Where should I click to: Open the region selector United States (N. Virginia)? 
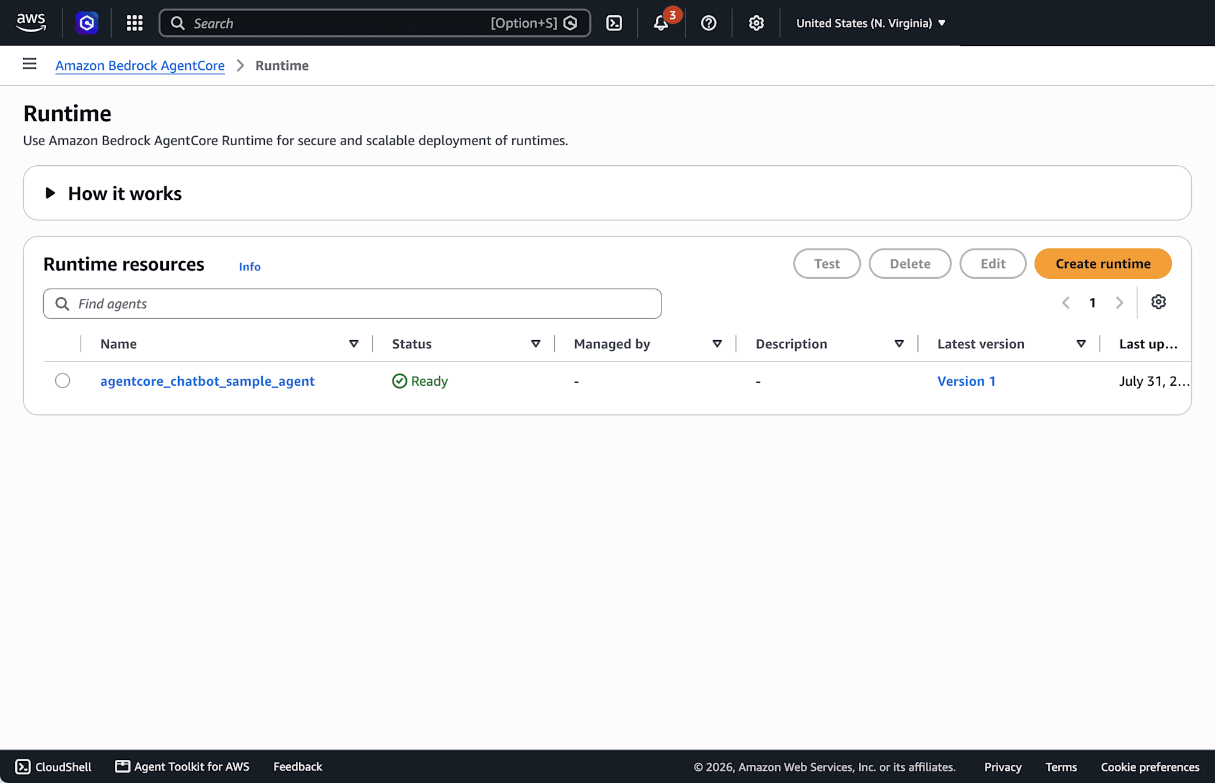point(871,23)
